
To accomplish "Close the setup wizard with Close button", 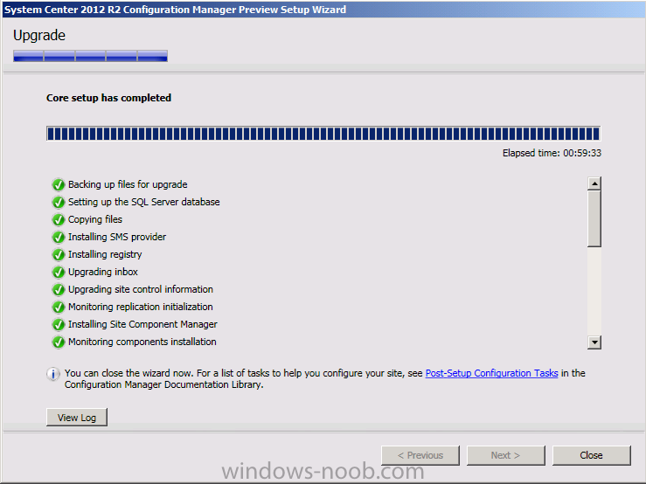I will 591,455.
